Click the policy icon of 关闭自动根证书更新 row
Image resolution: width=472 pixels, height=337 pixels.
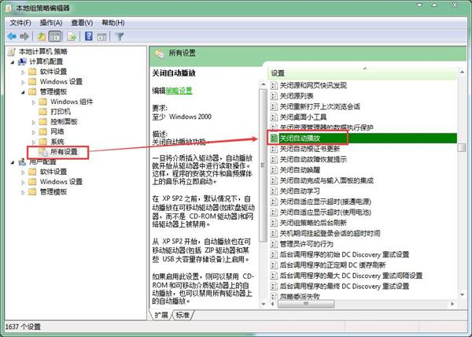274,149
